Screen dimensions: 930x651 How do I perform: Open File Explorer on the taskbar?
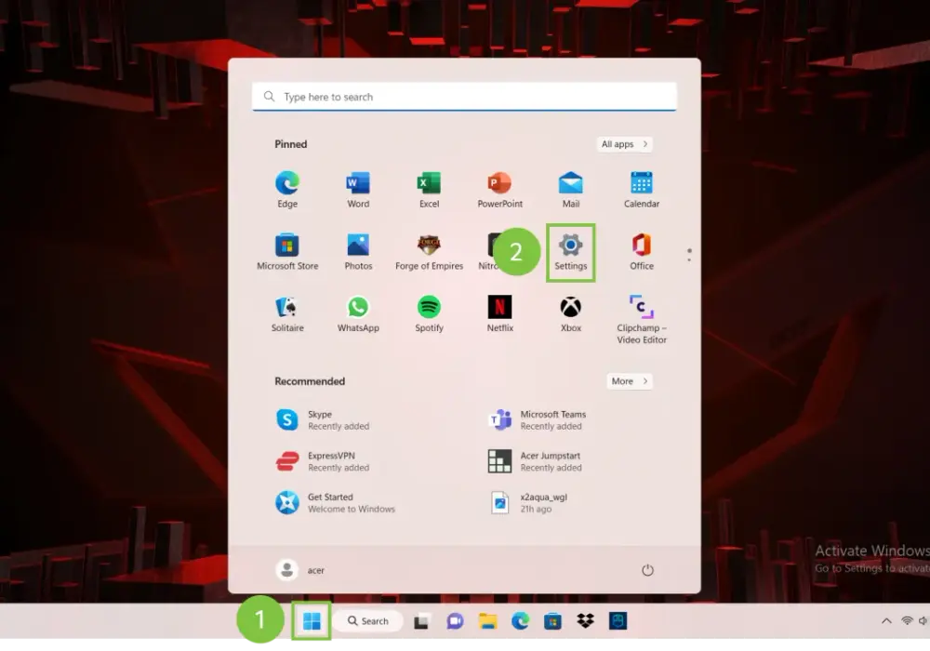click(x=487, y=620)
